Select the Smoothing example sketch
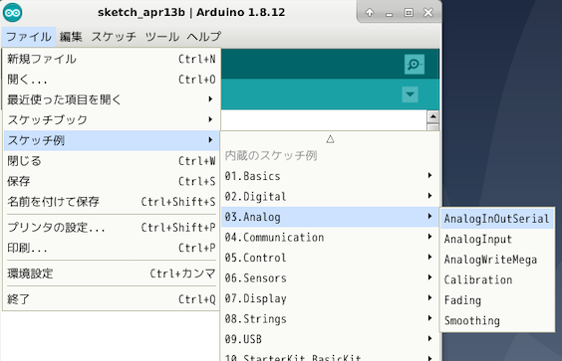 tap(497, 320)
